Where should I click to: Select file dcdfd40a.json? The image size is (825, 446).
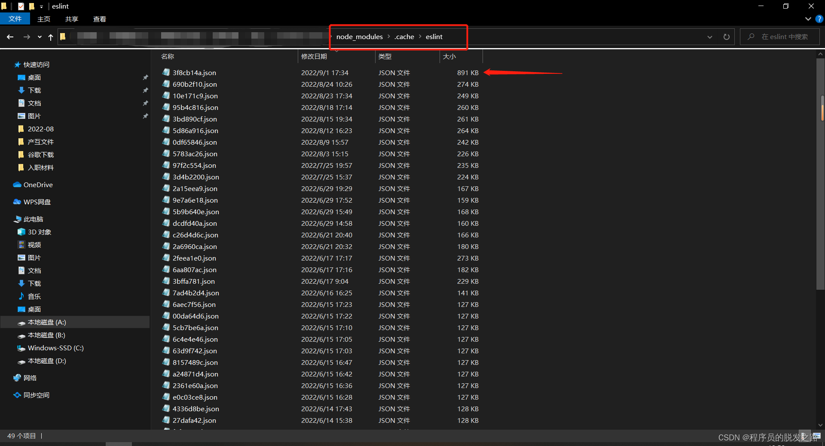tap(195, 223)
